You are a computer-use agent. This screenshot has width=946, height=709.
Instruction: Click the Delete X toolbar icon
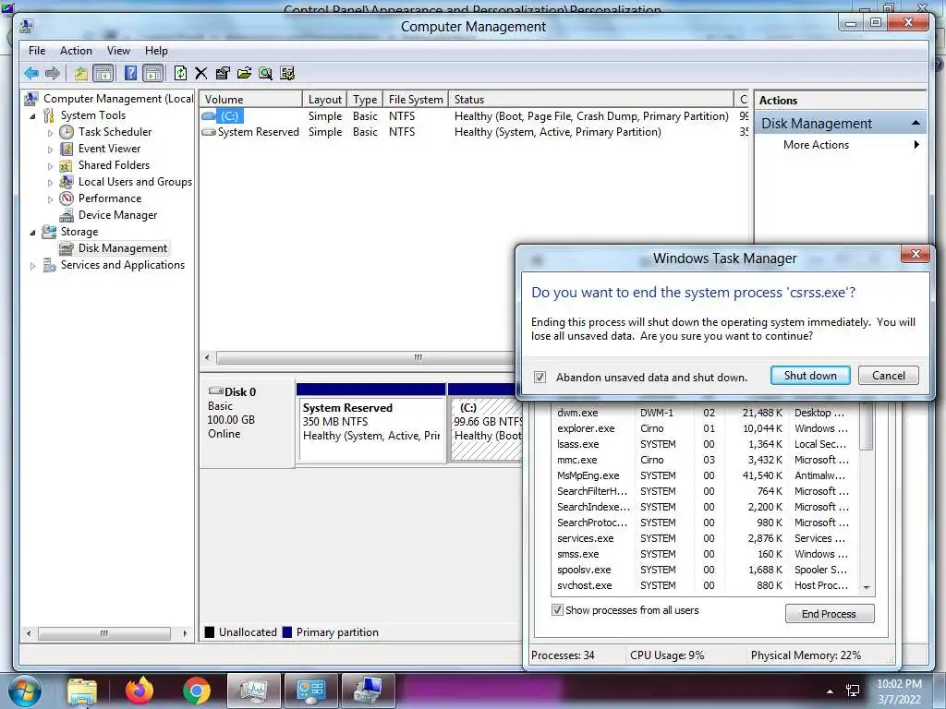tap(200, 74)
